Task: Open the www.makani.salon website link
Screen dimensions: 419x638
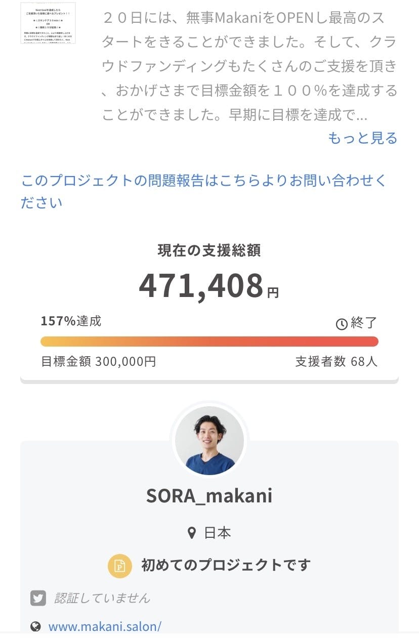Action: pos(105,626)
